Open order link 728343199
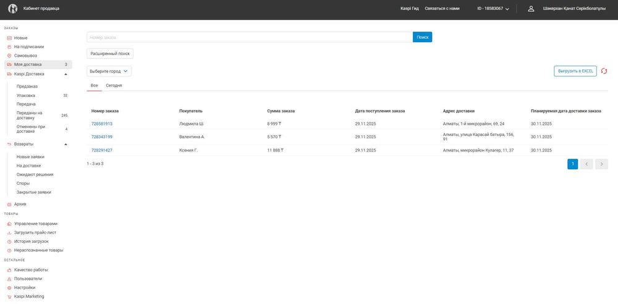Screen dimensions: 618x304 tap(102, 137)
